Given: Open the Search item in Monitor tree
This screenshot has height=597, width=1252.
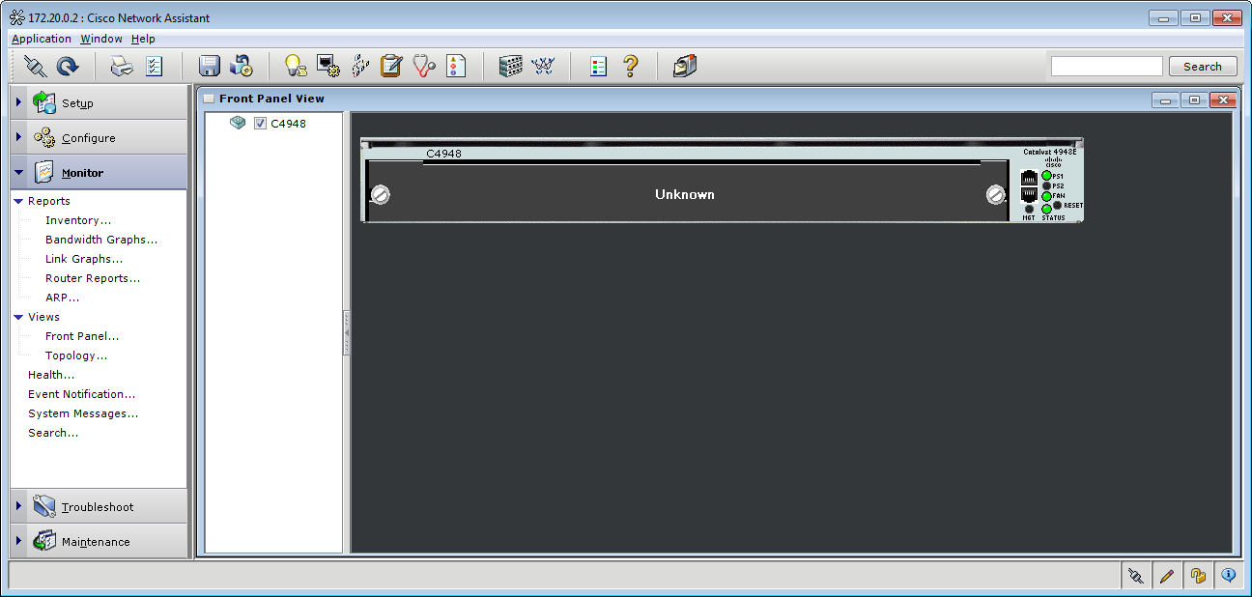Looking at the screenshot, I should pyautogui.click(x=53, y=433).
